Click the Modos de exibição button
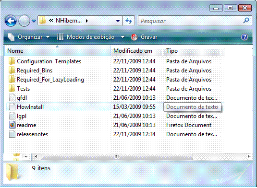This screenshot has width=257, height=188. 90,37
